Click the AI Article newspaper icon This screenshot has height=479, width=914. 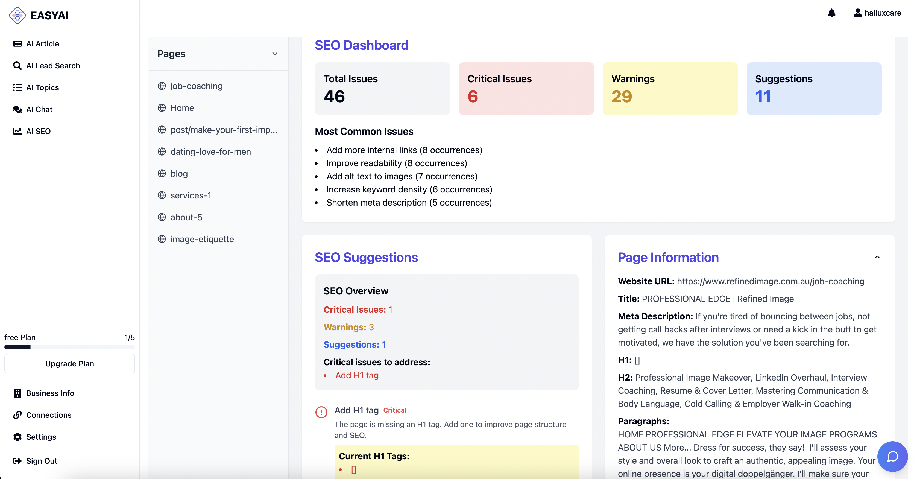[17, 44]
